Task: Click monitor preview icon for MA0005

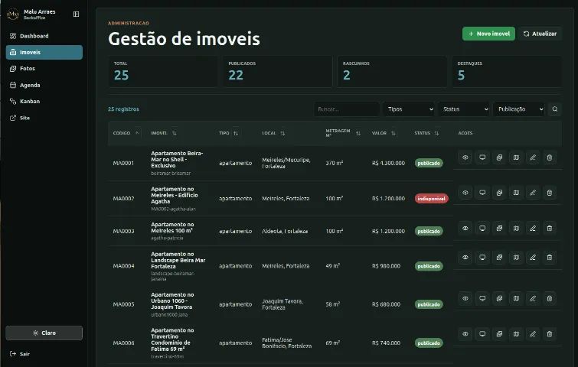Action: [482, 298]
